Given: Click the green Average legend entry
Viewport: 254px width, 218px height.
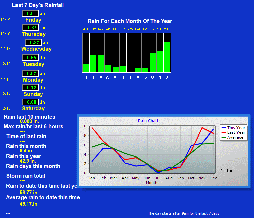Looking at the screenshot, I should (x=233, y=137).
